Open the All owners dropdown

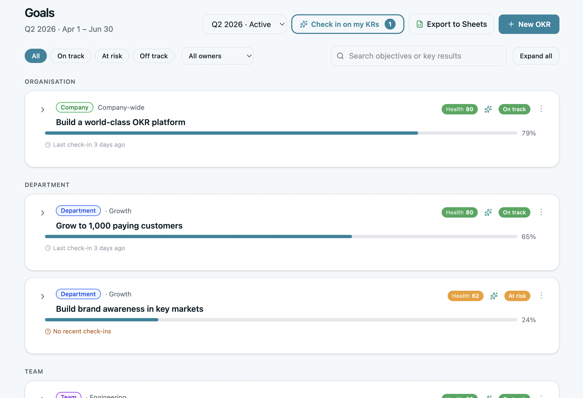pyautogui.click(x=218, y=56)
